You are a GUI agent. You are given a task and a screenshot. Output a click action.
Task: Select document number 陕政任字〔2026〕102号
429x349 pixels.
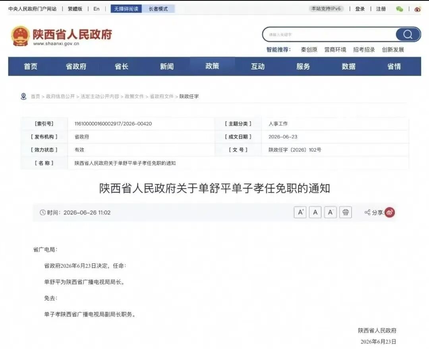[295, 150]
